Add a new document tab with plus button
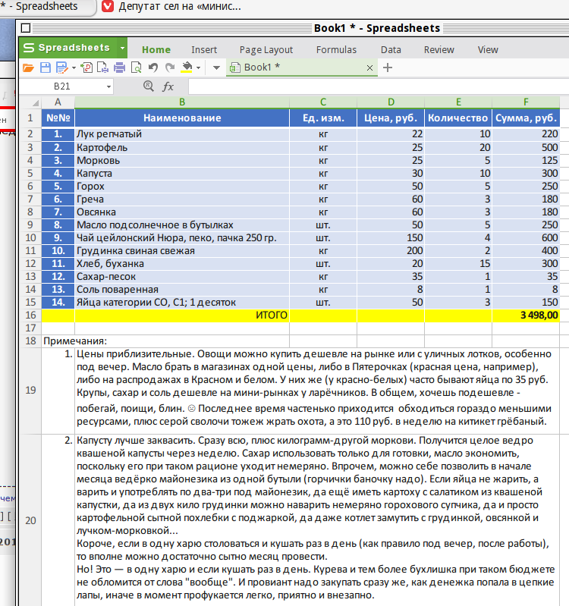 point(388,68)
